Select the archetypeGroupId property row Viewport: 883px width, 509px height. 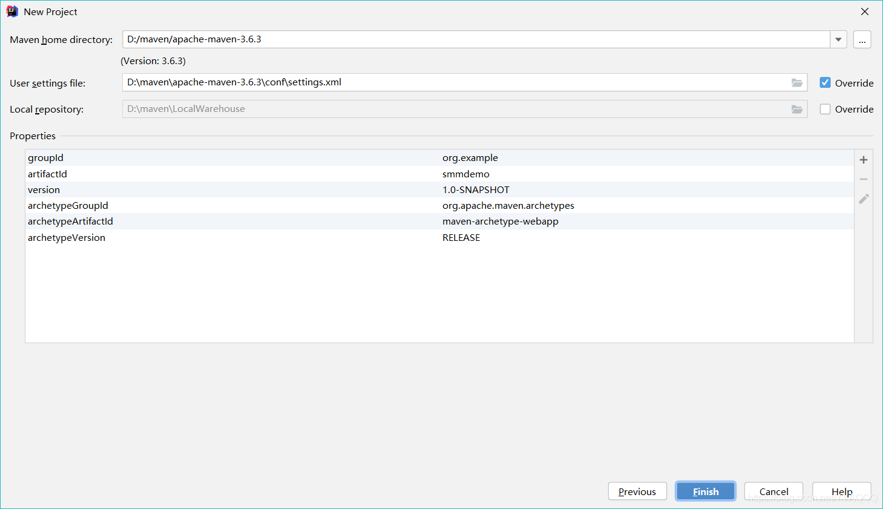pyautogui.click(x=439, y=206)
